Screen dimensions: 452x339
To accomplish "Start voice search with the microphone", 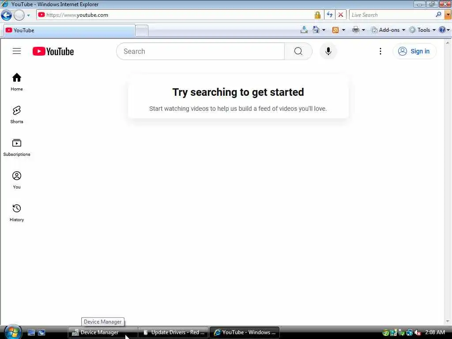I will coord(328,51).
